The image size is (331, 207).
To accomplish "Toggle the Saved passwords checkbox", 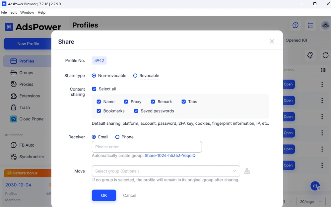I will tap(136, 111).
